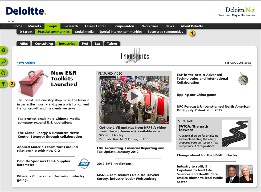Switch to the Tax tab
This screenshot has width=261, height=192.
click(x=97, y=44)
